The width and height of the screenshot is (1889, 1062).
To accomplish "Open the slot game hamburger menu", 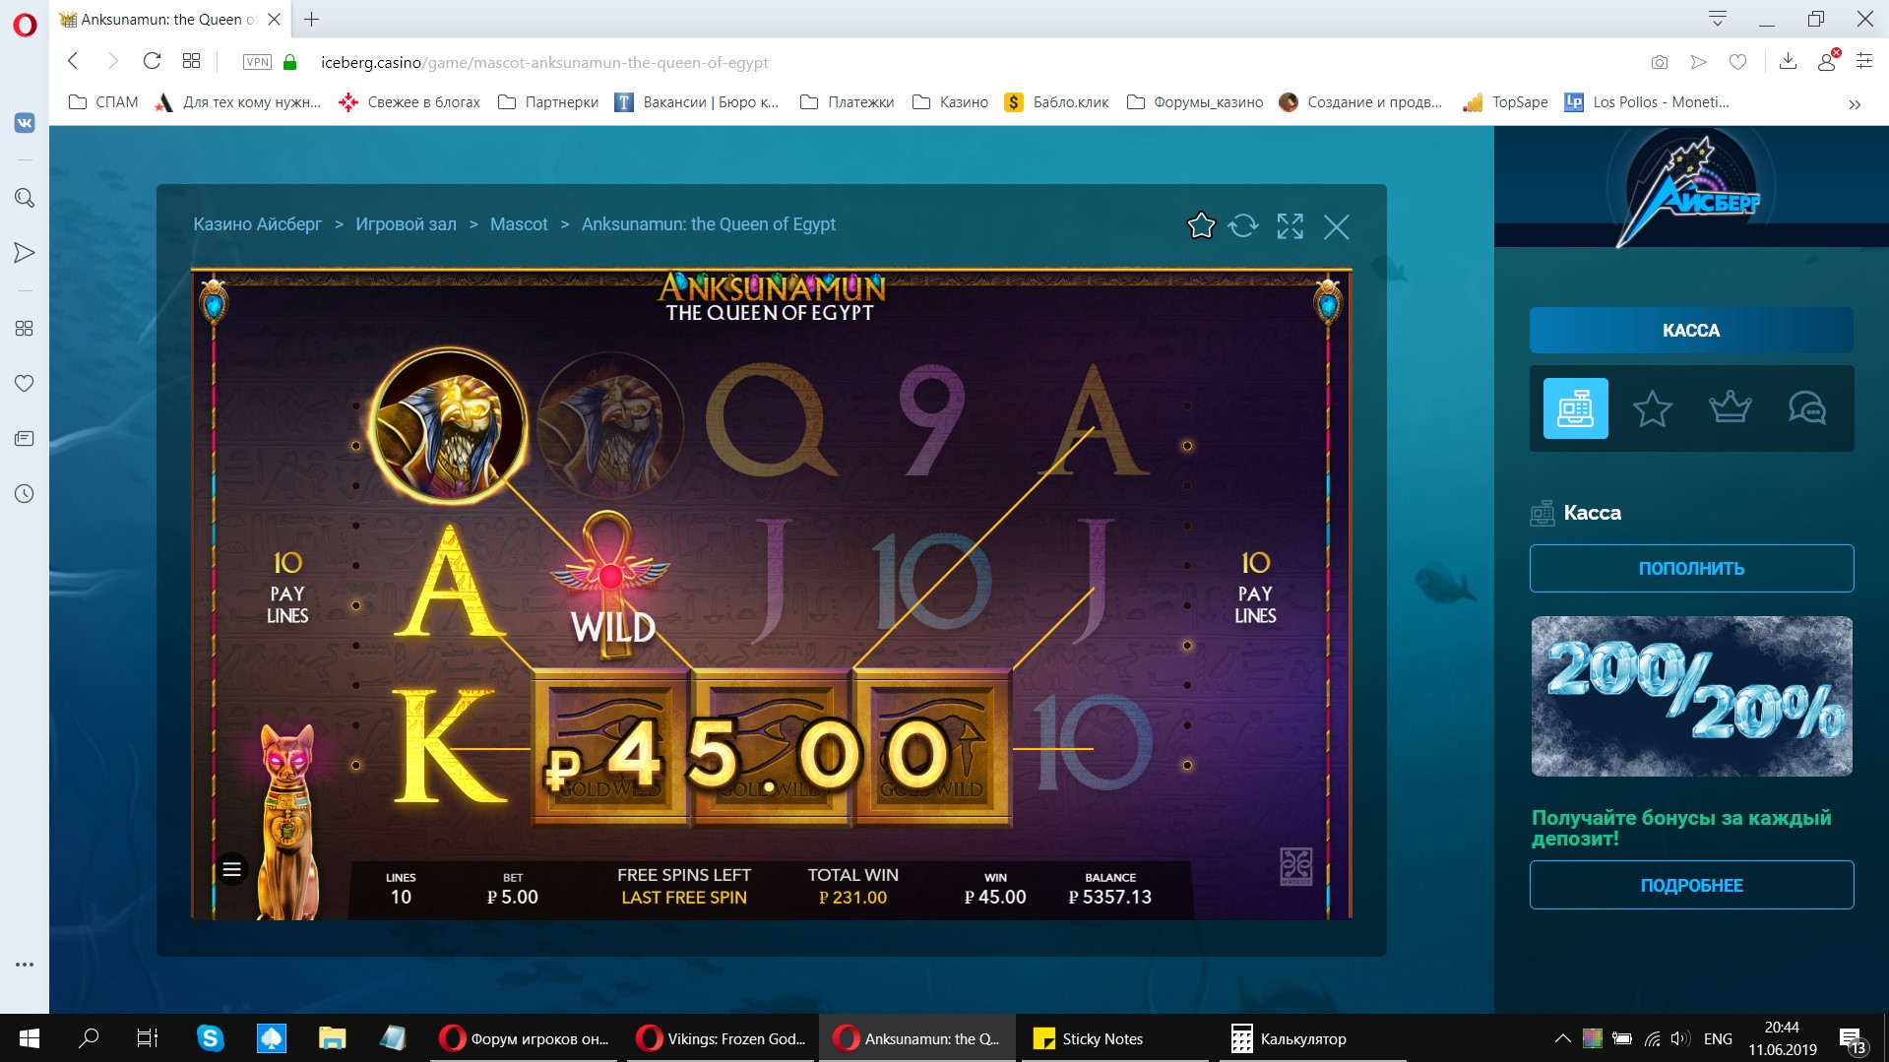I will click(x=231, y=869).
